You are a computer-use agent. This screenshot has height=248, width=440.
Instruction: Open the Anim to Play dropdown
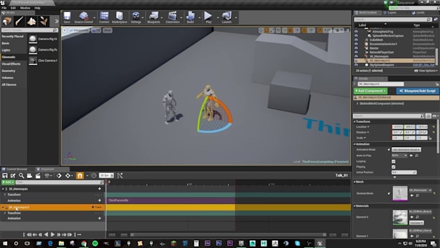[400, 155]
